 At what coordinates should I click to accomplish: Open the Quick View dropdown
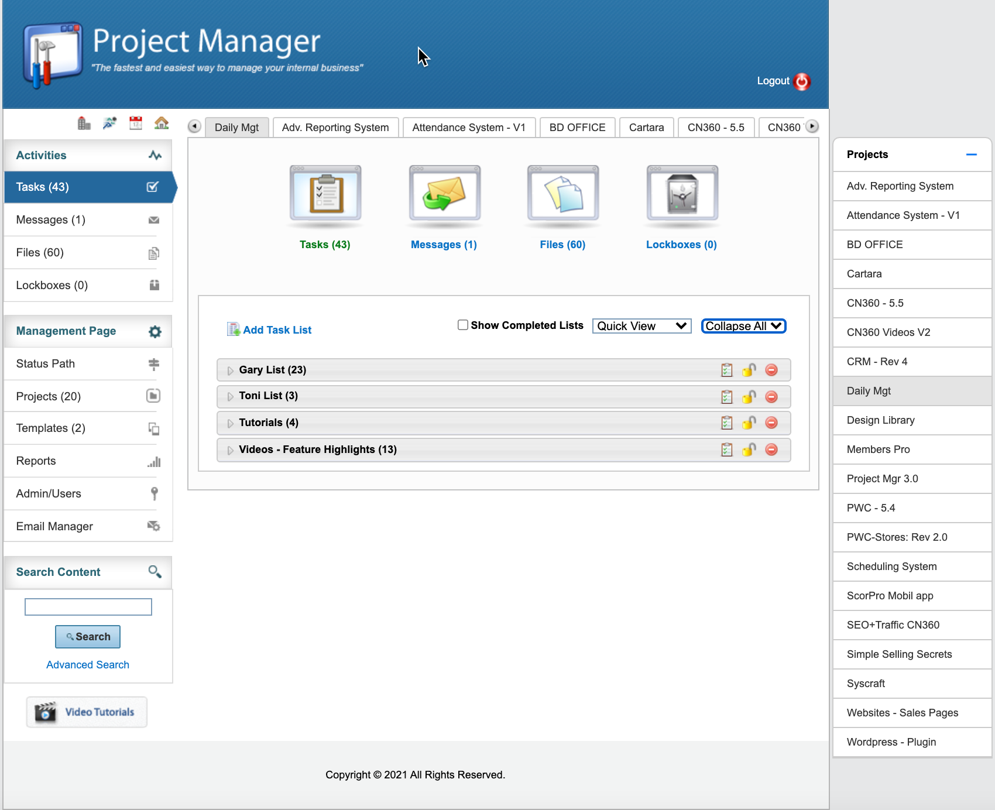click(x=642, y=326)
